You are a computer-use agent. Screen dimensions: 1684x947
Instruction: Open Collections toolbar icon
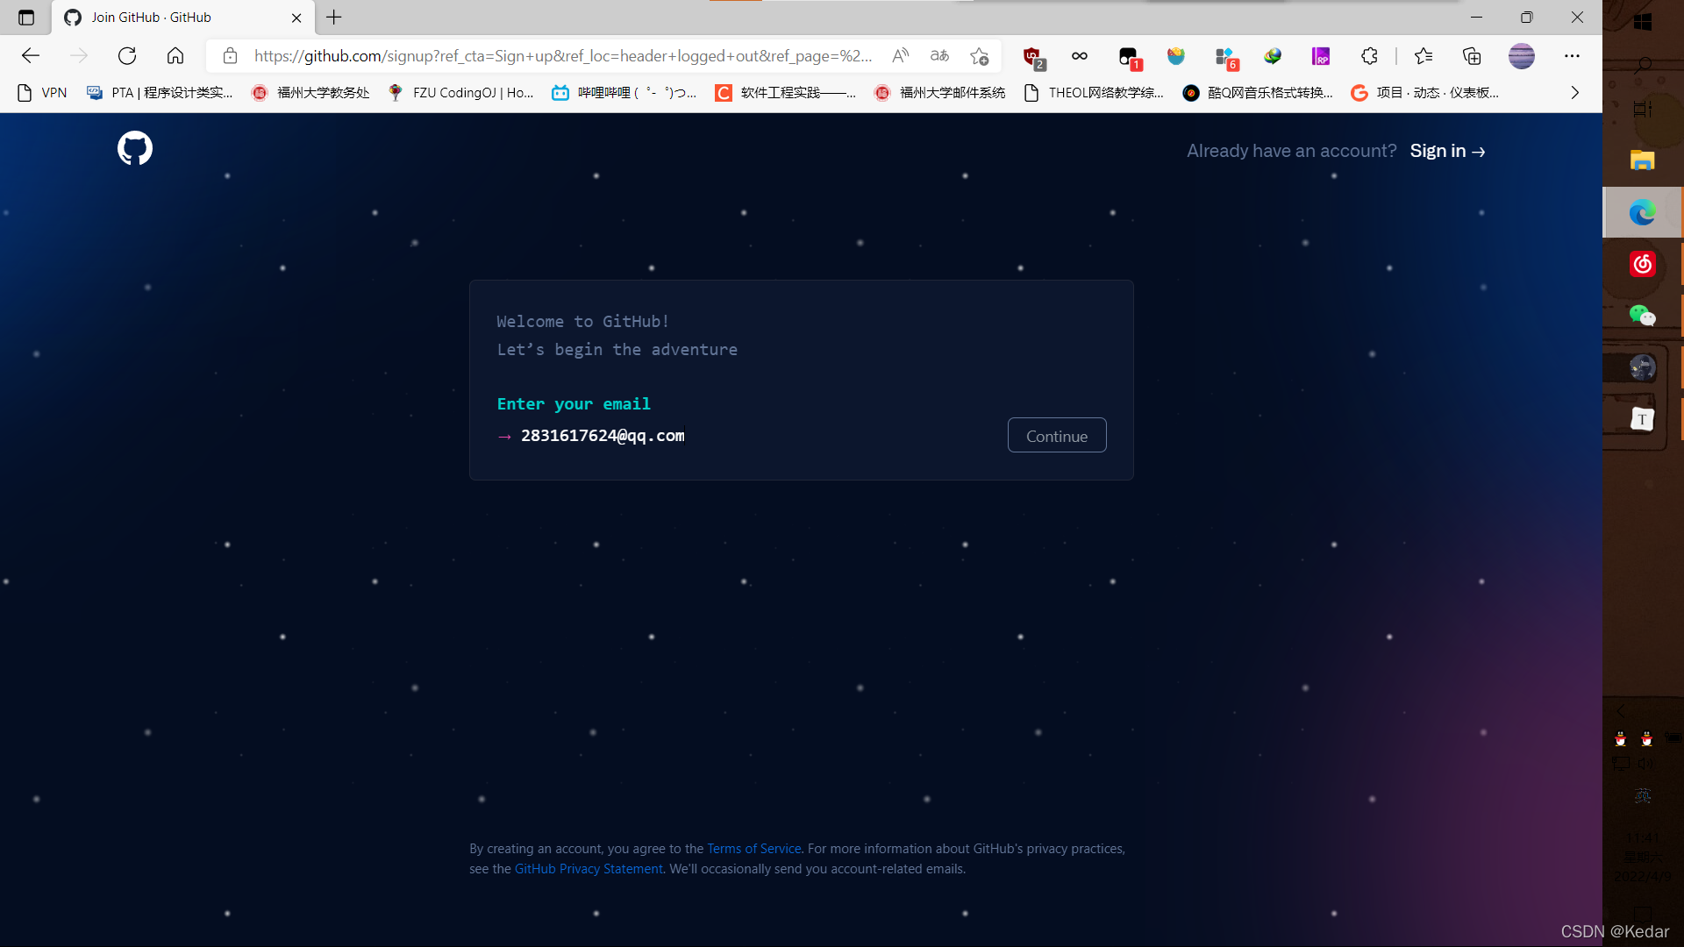[x=1472, y=56]
